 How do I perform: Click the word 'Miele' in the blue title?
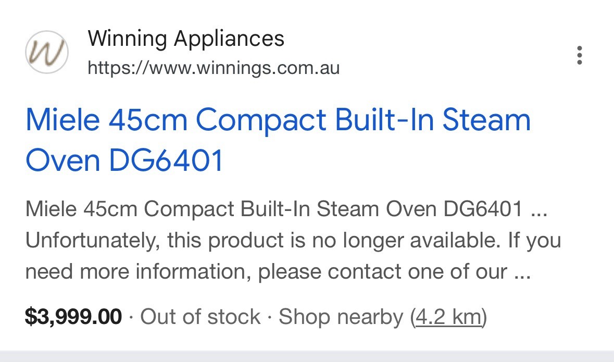(x=62, y=119)
